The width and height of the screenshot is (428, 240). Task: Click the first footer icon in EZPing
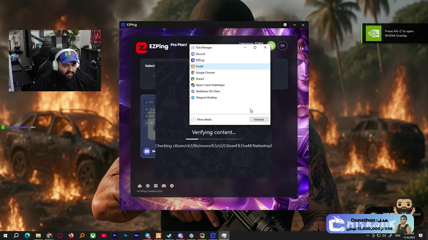point(140,186)
